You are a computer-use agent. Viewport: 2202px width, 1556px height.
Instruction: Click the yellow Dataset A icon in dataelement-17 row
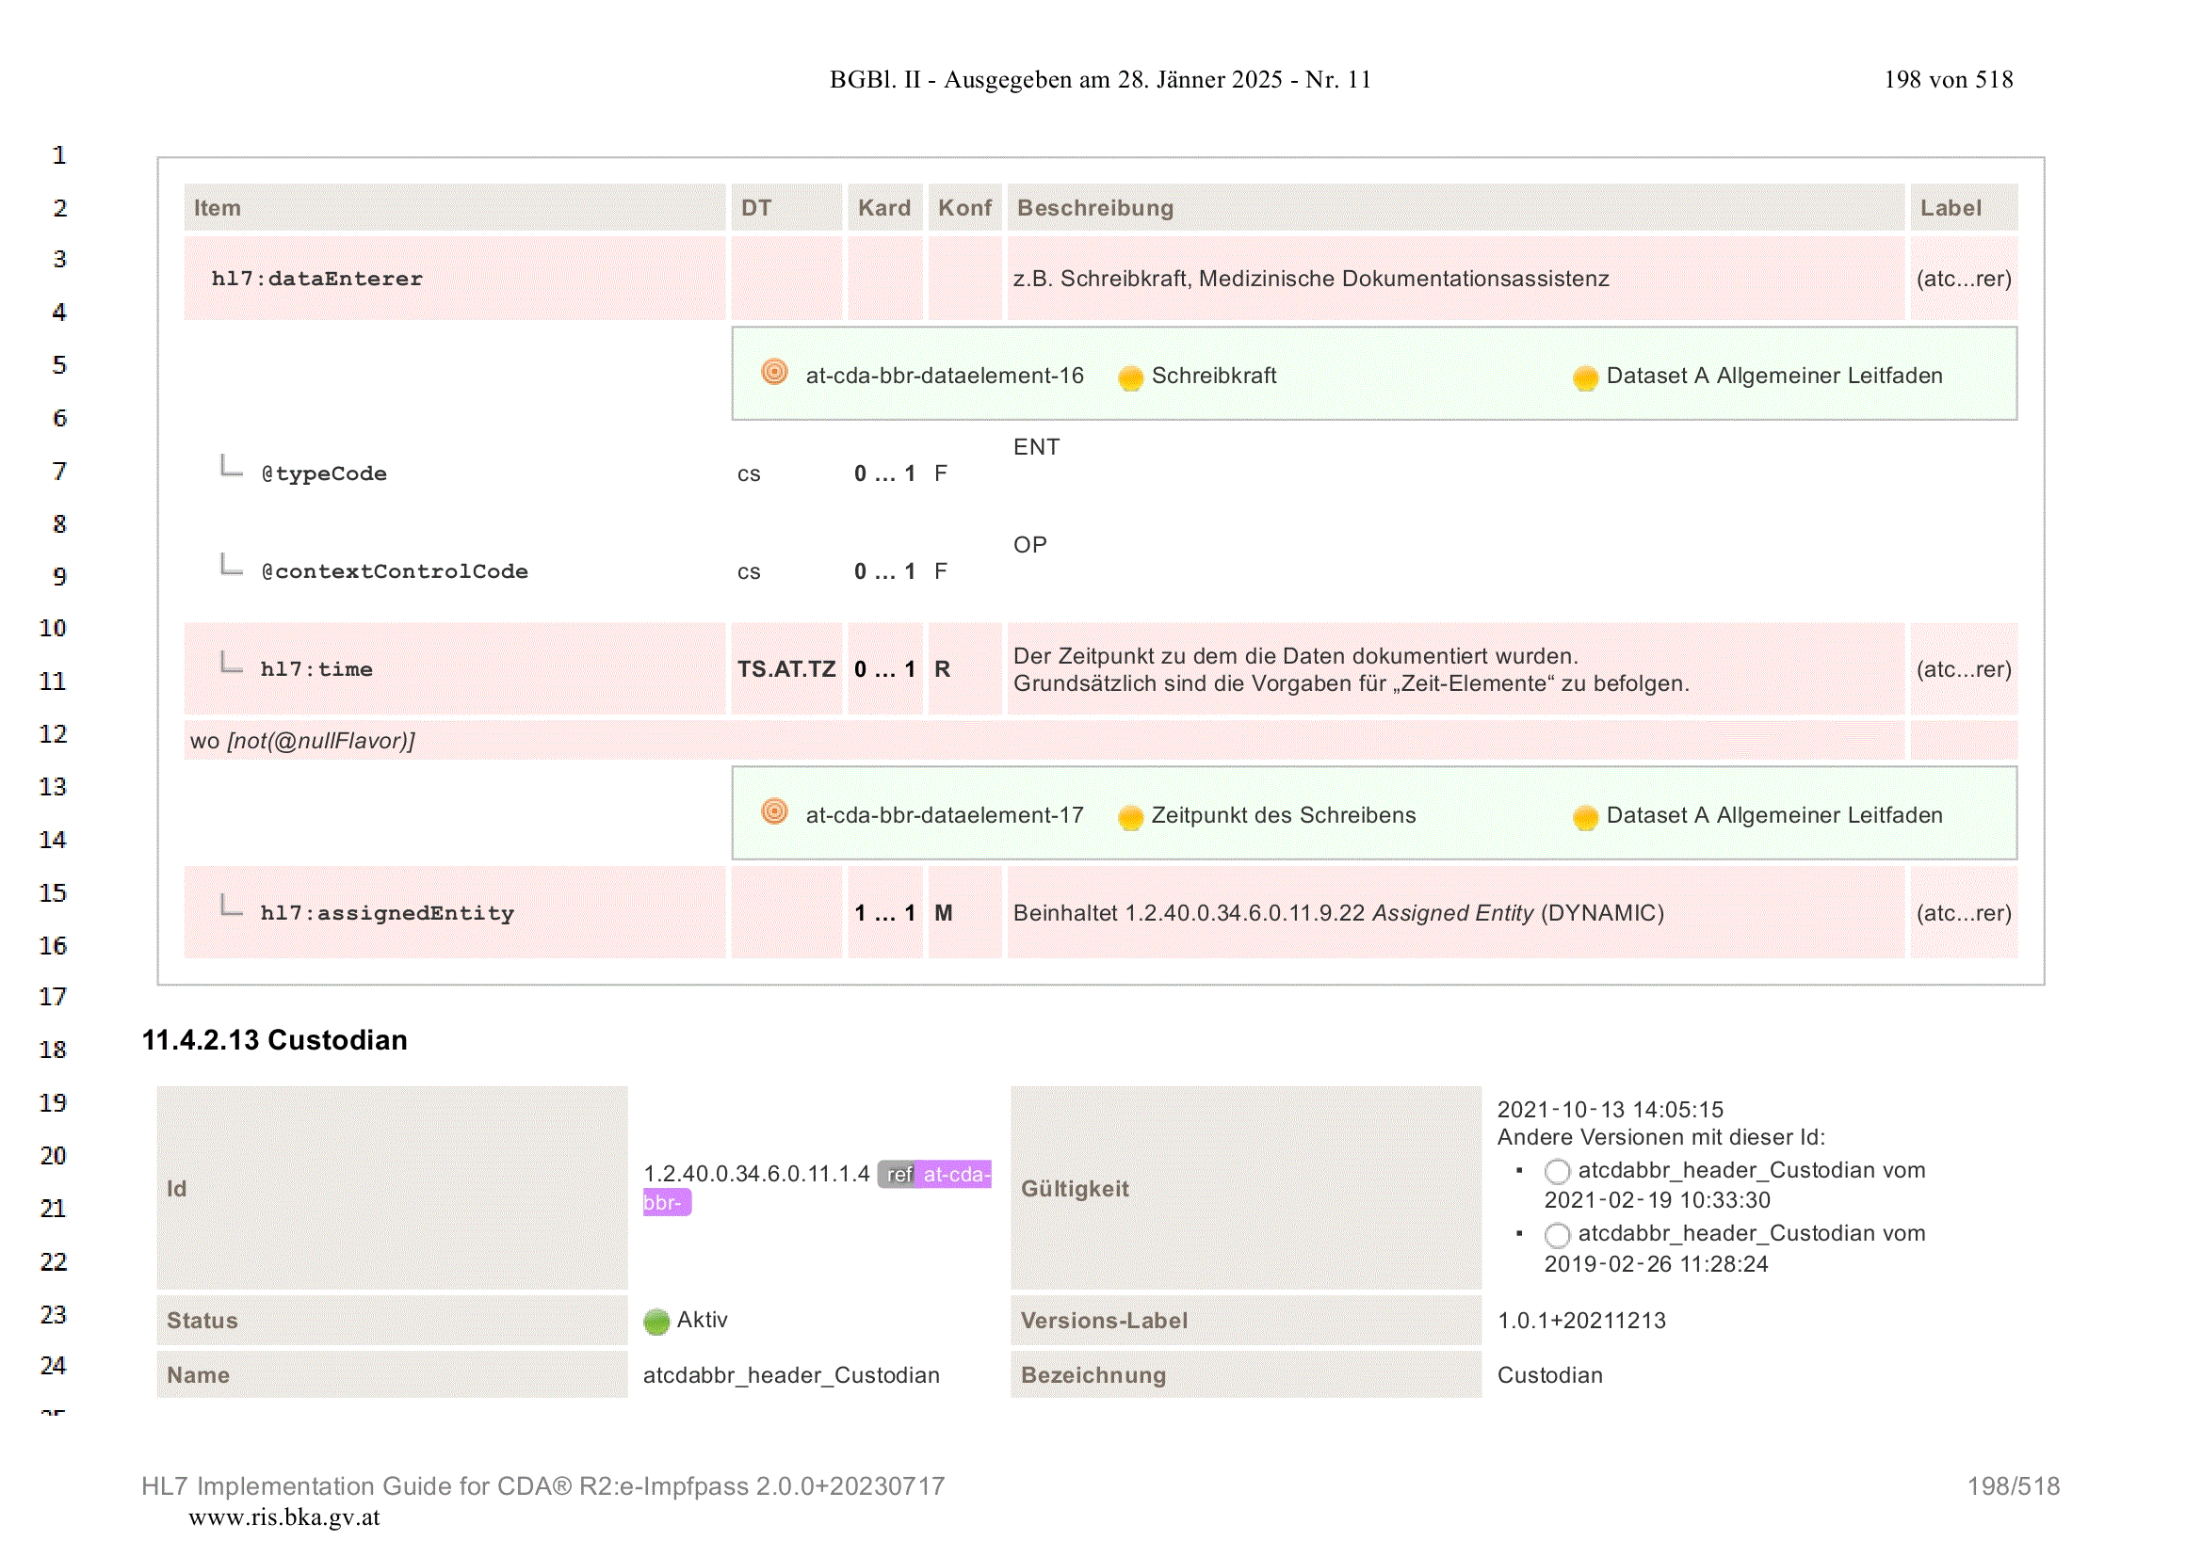click(1585, 817)
